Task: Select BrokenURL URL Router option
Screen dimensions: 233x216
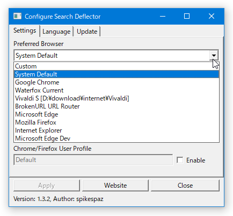Action: (x=116, y=106)
